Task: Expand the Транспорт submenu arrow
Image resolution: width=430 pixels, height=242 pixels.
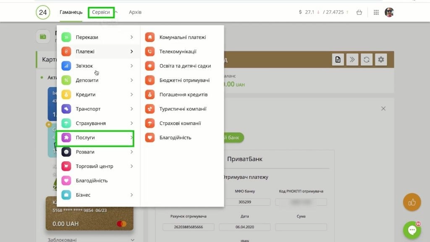Action: (x=131, y=109)
